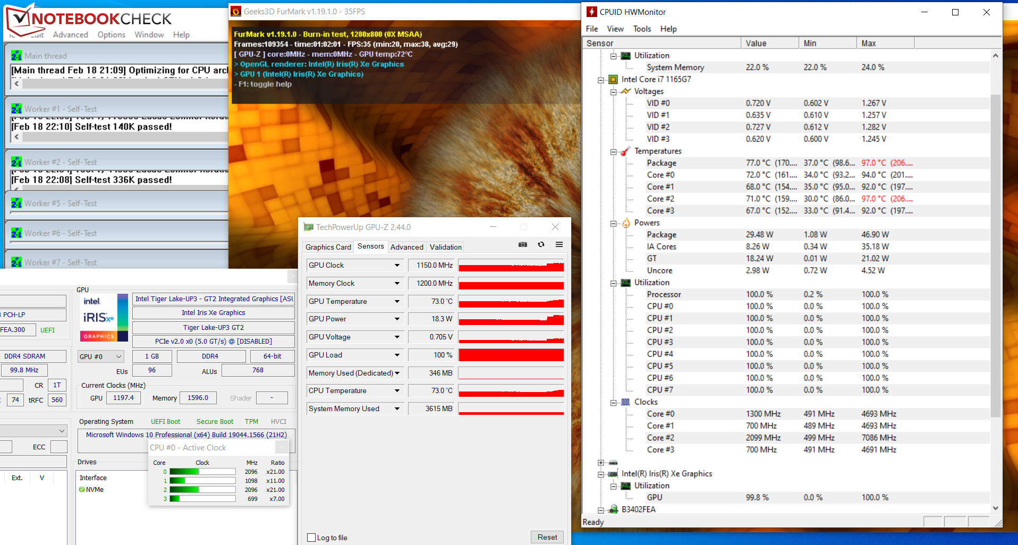Click the HWMonitor scroll down arrow
The height and width of the screenshot is (545, 1018).
tap(996, 508)
